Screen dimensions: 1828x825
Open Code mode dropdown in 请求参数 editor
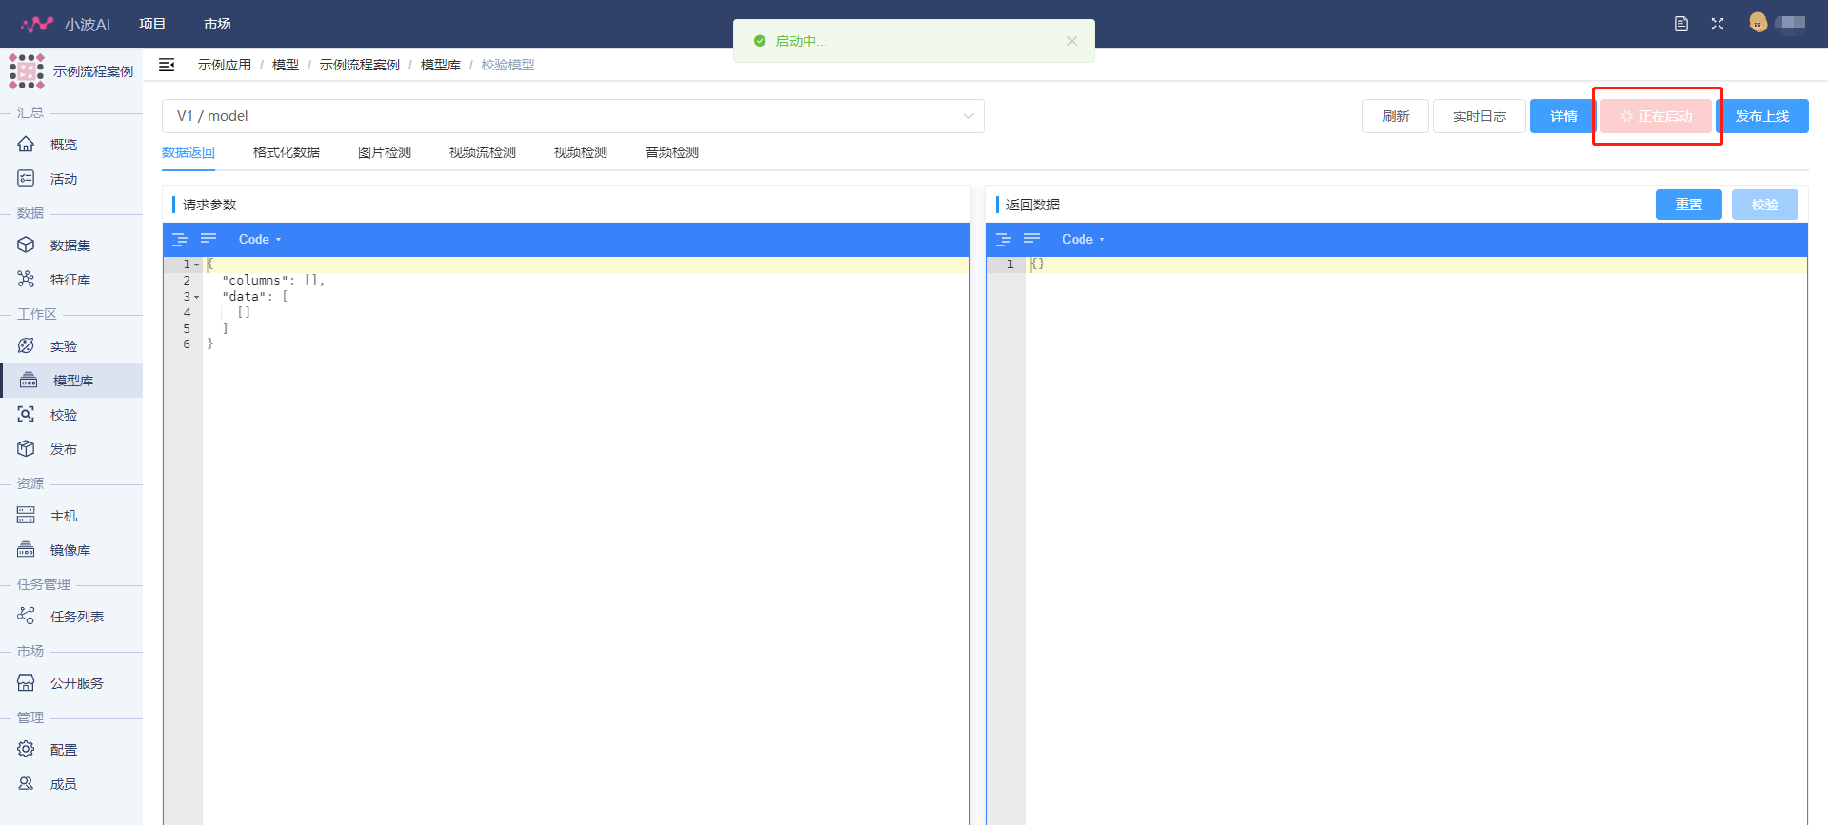click(x=260, y=240)
